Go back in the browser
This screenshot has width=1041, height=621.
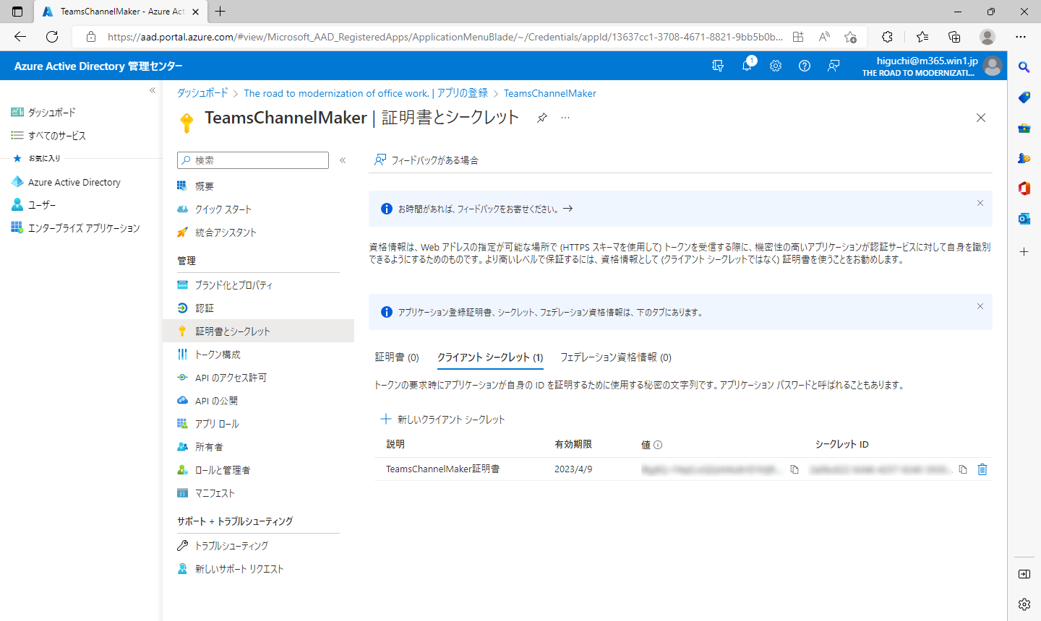pos(20,37)
